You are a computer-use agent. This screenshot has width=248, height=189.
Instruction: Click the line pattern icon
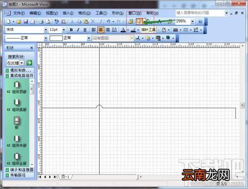coord(186,30)
